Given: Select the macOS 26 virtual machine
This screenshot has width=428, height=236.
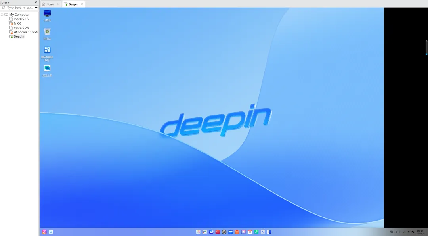Looking at the screenshot, I should pos(21,28).
